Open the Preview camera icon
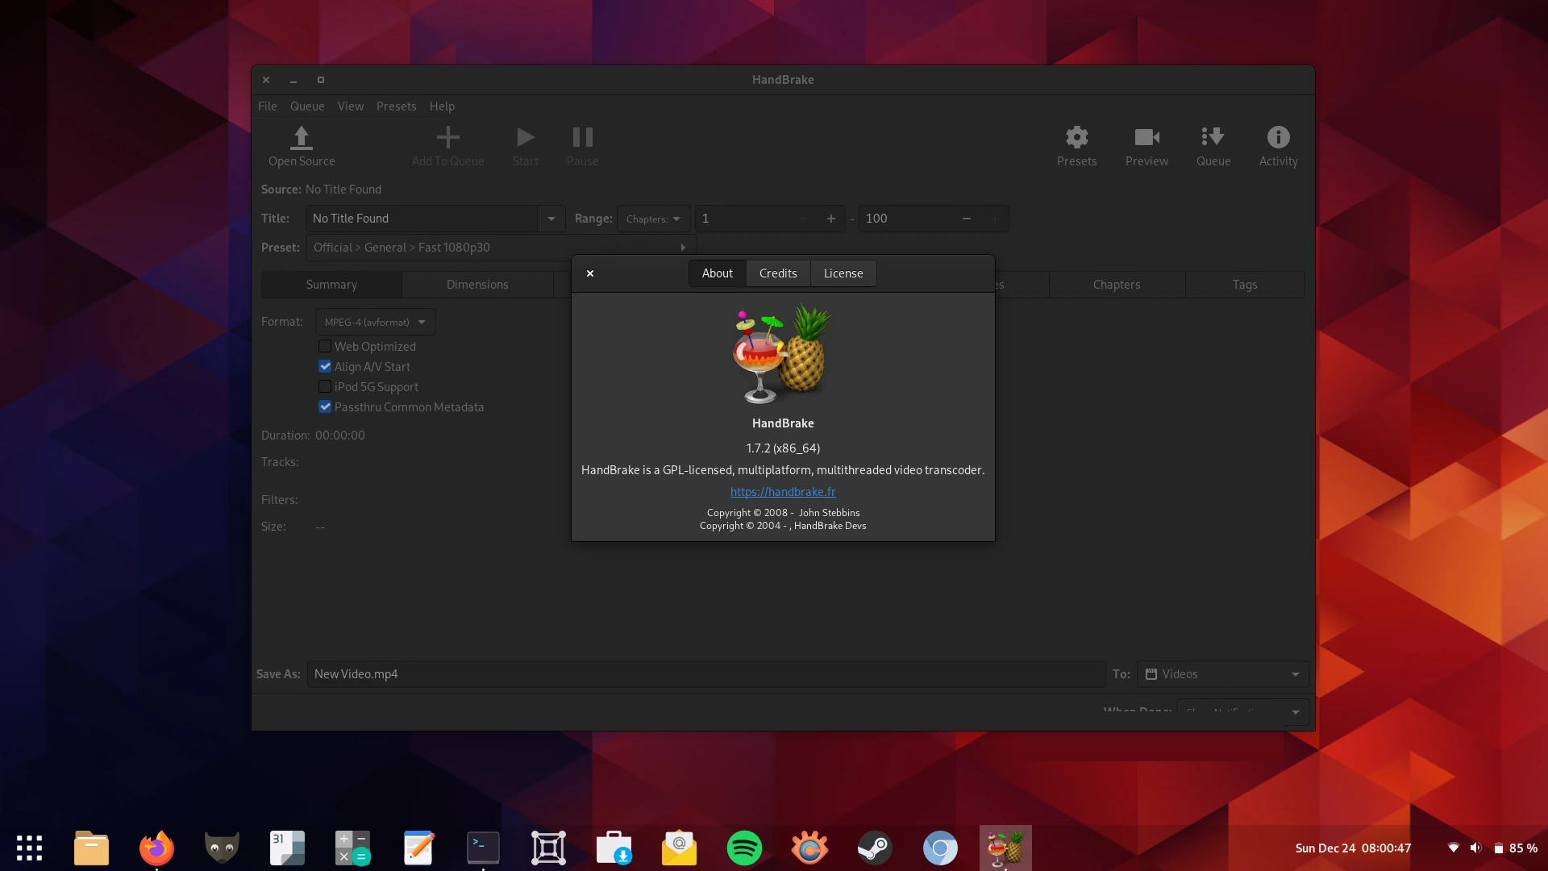1548x871 pixels. coord(1146,137)
